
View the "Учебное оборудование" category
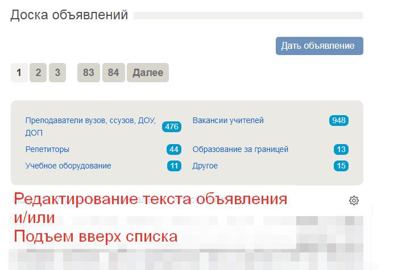point(68,166)
